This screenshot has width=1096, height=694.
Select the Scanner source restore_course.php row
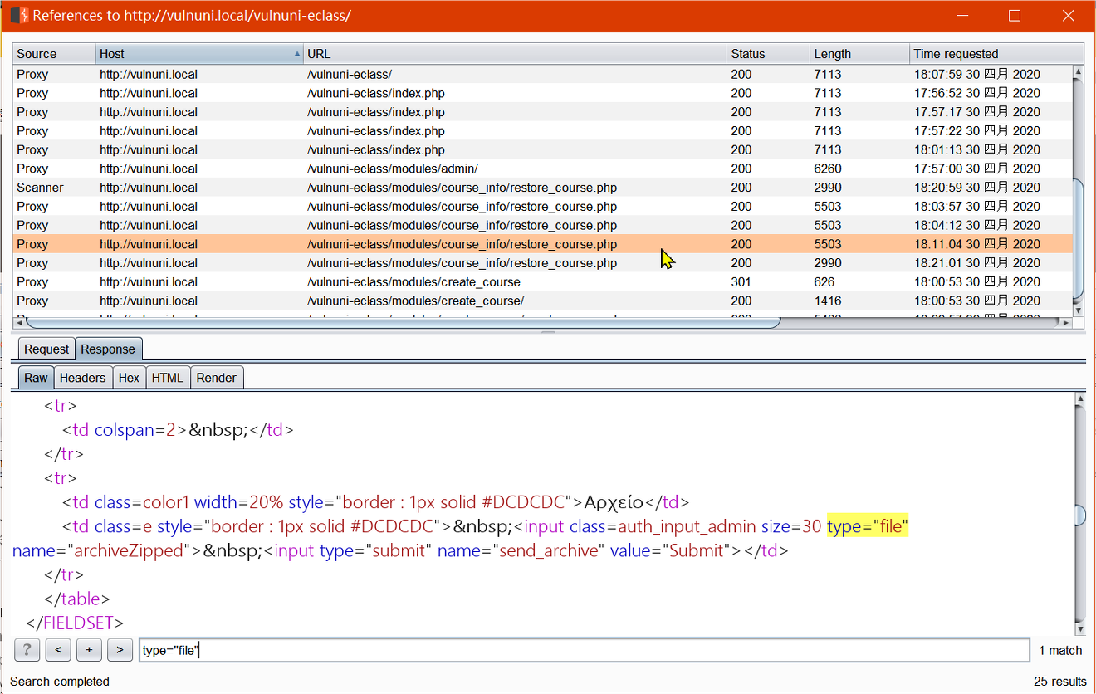click(x=543, y=188)
